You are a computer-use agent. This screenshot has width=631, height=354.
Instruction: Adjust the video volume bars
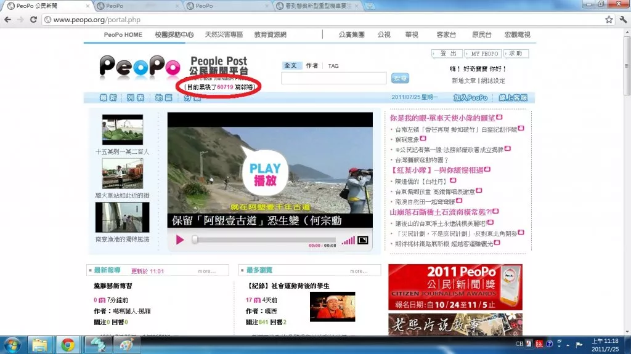348,240
